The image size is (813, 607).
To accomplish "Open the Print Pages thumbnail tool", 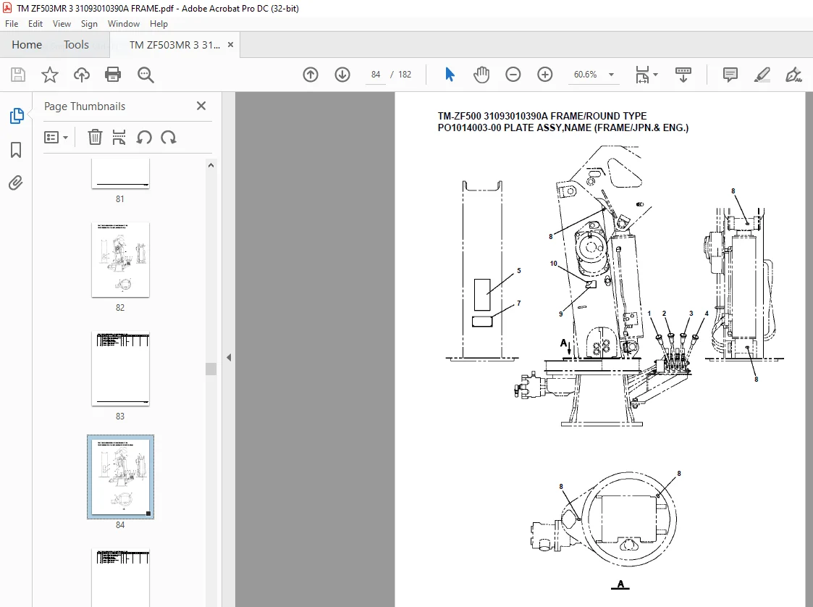I will click(x=119, y=138).
